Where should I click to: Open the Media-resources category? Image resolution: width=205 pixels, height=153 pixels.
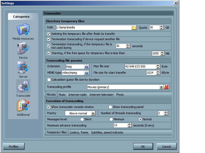click(x=23, y=32)
